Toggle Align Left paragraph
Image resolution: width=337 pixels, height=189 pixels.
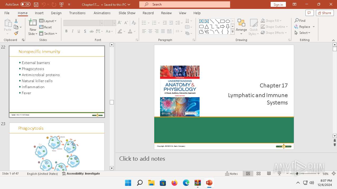[144, 31]
